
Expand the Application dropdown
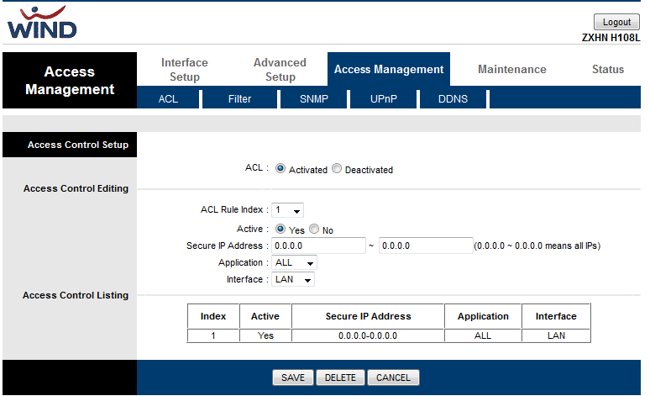(294, 263)
